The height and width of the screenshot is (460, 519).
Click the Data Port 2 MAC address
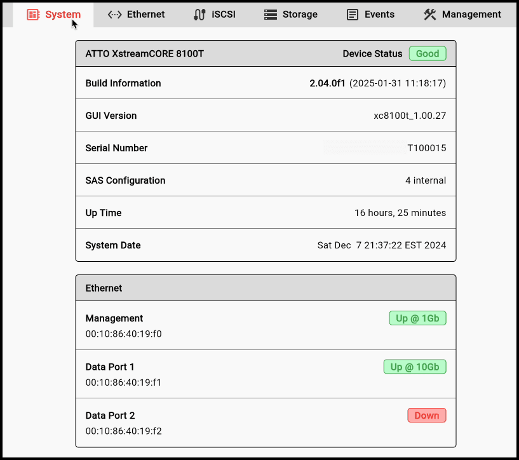pyautogui.click(x=124, y=431)
